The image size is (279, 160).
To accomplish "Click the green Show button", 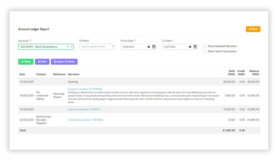I will tap(26, 62).
